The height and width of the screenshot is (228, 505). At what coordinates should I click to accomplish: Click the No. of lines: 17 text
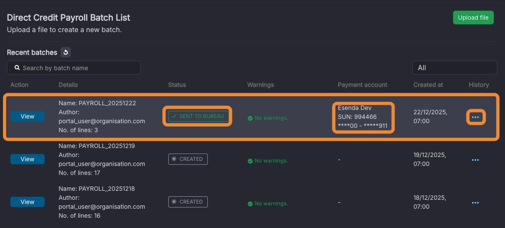tap(79, 173)
